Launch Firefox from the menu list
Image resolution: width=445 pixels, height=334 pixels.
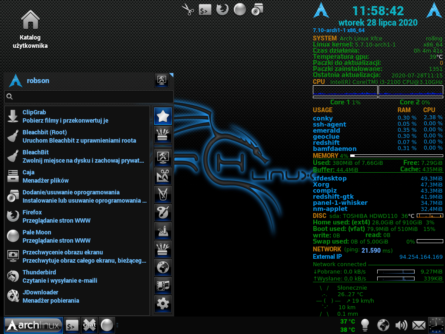[x=77, y=216]
